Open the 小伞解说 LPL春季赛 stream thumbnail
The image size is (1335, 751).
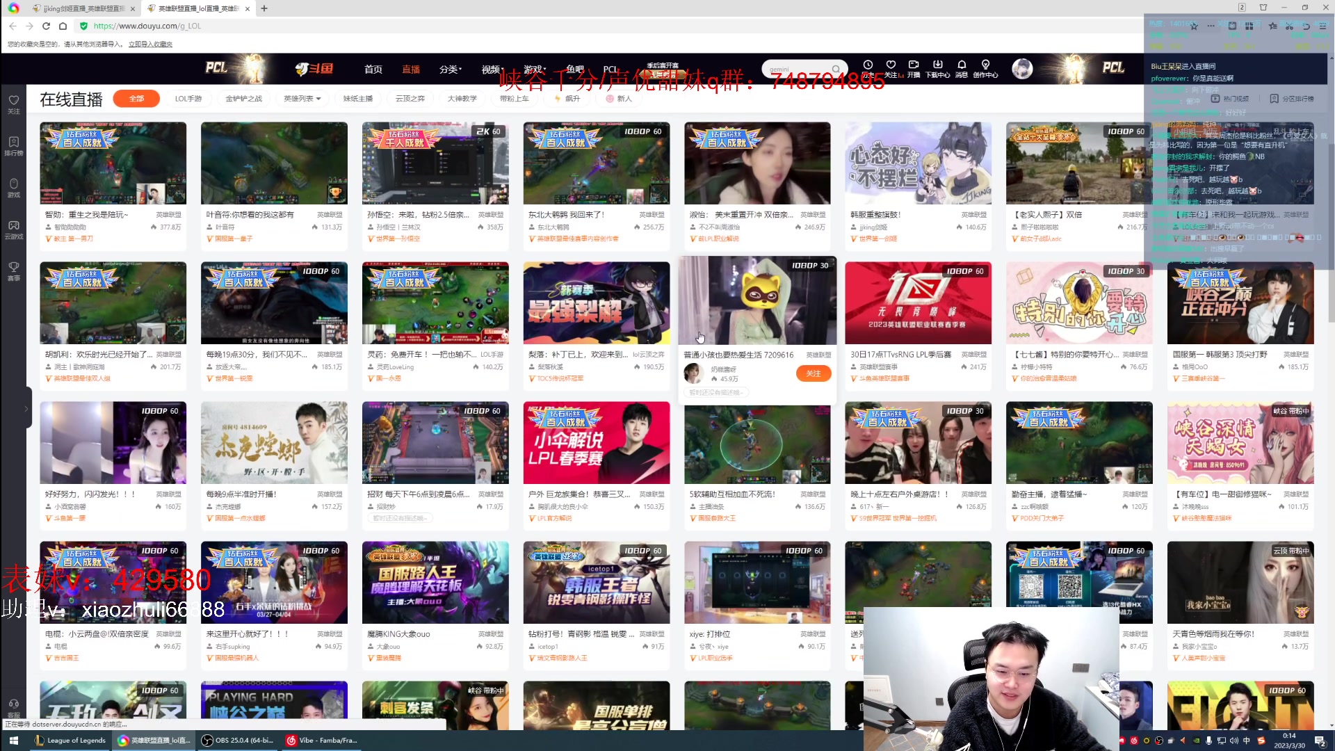click(596, 442)
